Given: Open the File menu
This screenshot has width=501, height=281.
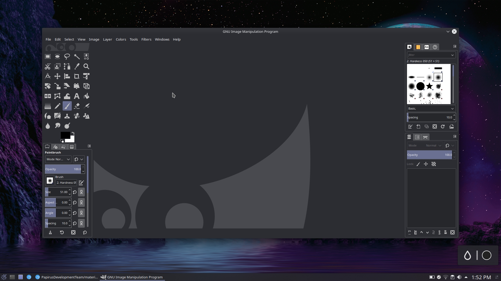Looking at the screenshot, I should click(x=48, y=39).
